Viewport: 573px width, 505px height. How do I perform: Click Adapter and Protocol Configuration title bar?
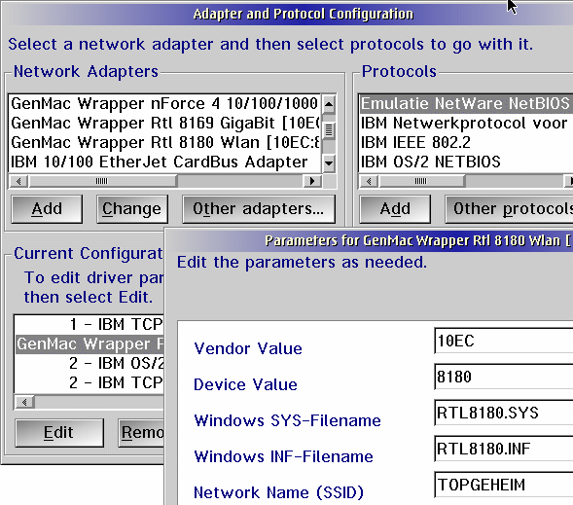(x=287, y=14)
